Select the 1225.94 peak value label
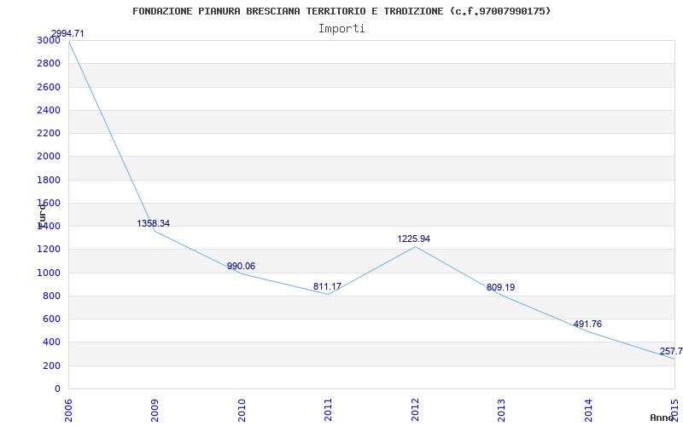Screen dimensions: 683x426 point(414,239)
